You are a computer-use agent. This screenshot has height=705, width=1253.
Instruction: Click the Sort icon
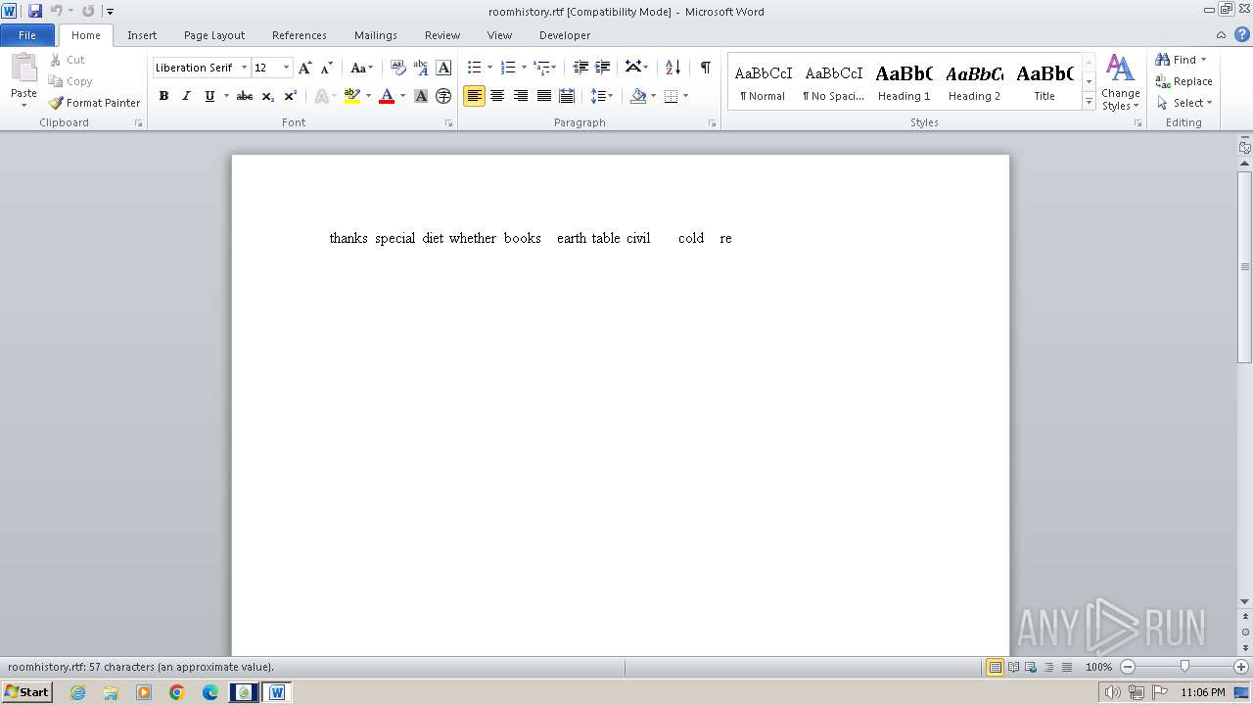[x=673, y=68]
